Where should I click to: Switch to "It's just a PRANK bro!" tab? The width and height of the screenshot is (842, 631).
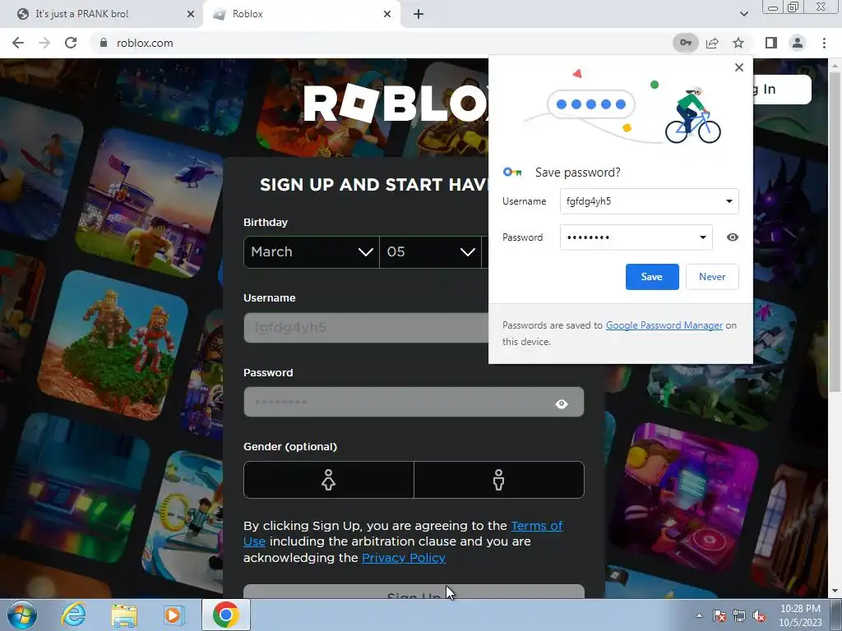pos(102,14)
